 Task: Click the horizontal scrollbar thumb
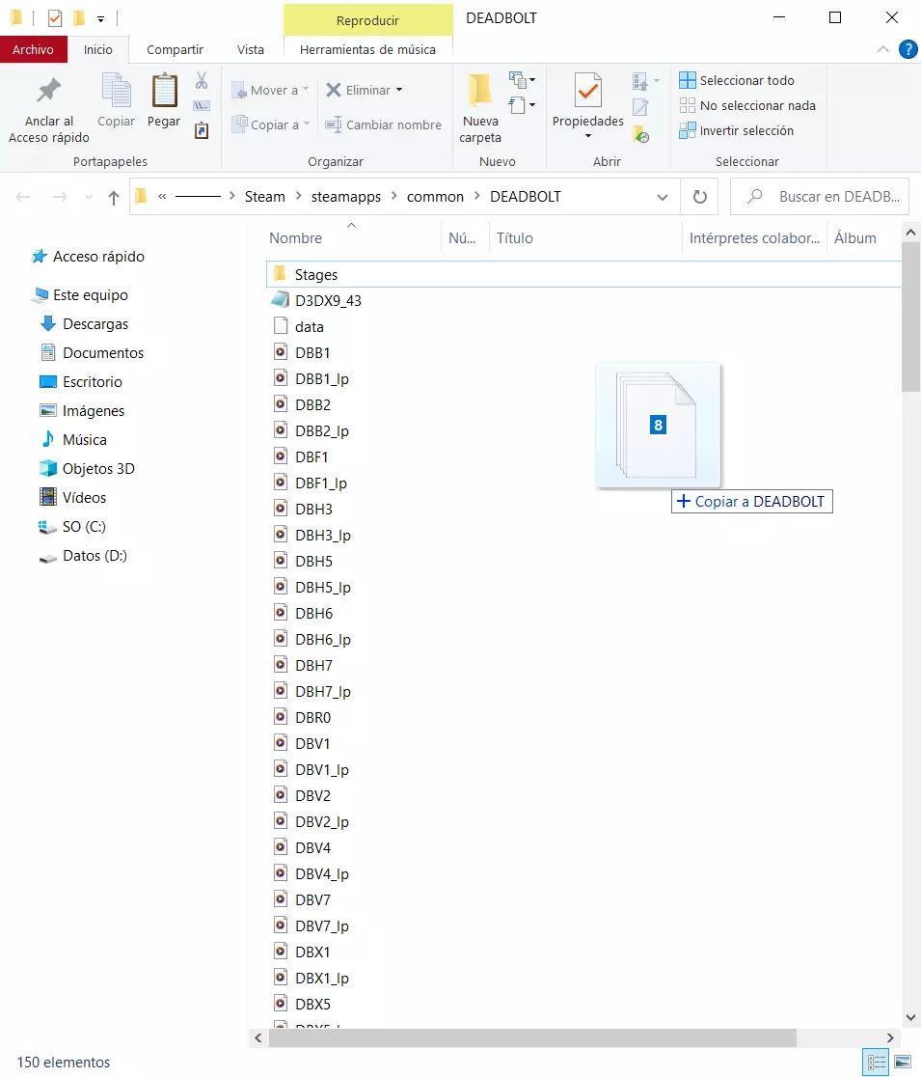532,1037
